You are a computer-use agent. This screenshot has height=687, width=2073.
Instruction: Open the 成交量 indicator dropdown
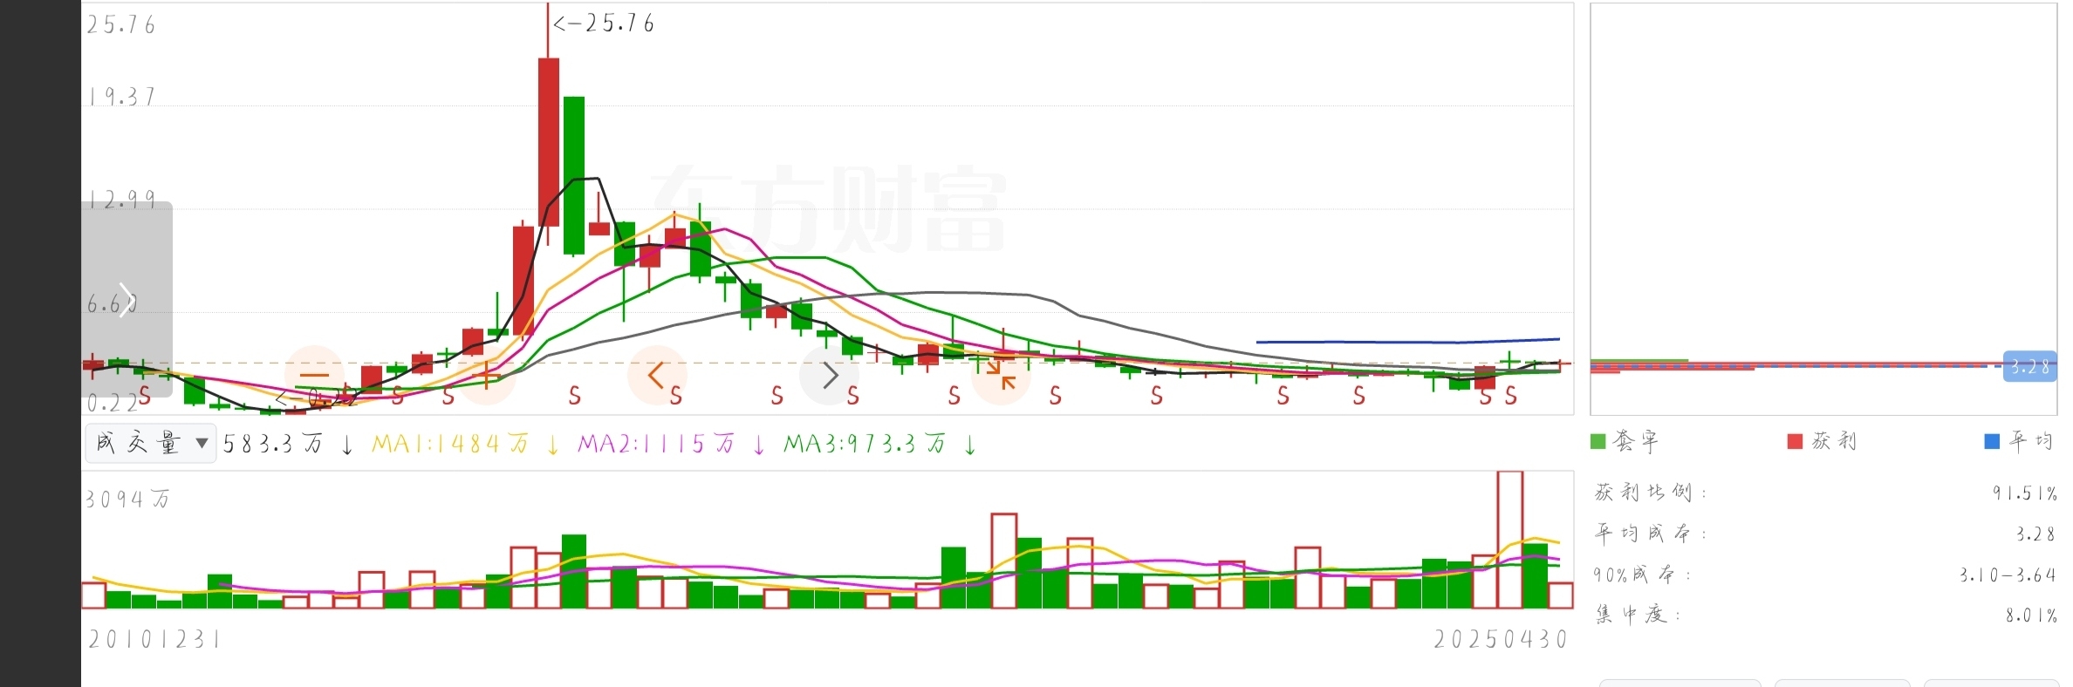(x=151, y=443)
